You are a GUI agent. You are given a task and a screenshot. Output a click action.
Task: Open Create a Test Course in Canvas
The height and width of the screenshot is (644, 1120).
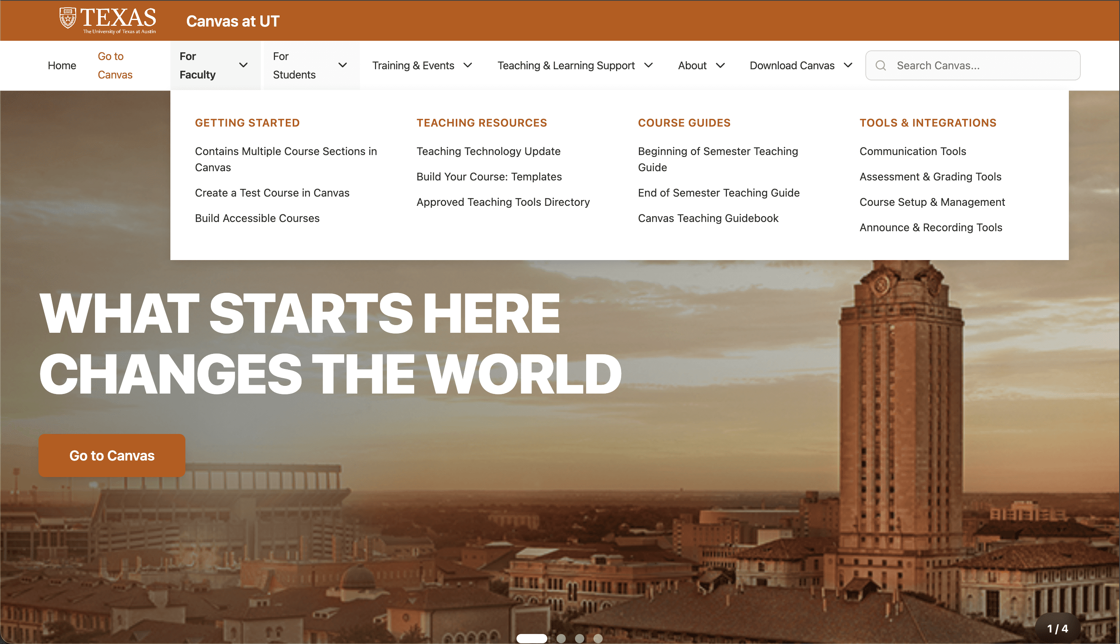[x=272, y=193]
